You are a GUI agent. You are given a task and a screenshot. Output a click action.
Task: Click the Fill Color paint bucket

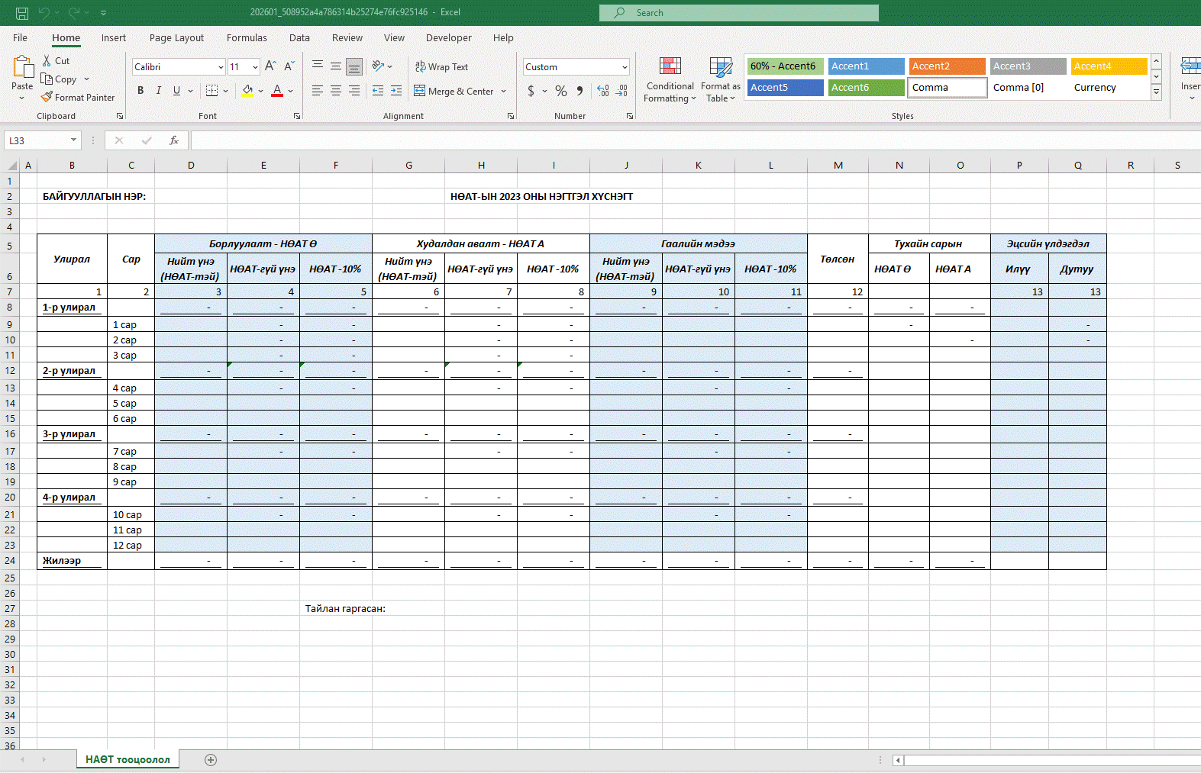(x=247, y=91)
